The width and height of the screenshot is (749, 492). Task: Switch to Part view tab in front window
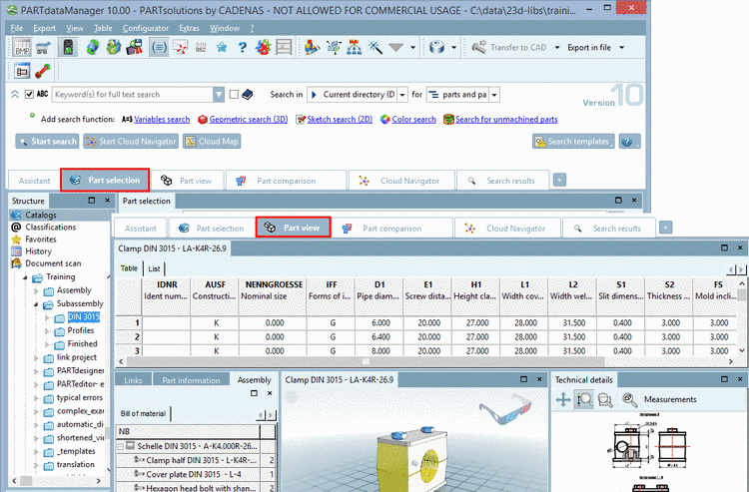coord(294,228)
